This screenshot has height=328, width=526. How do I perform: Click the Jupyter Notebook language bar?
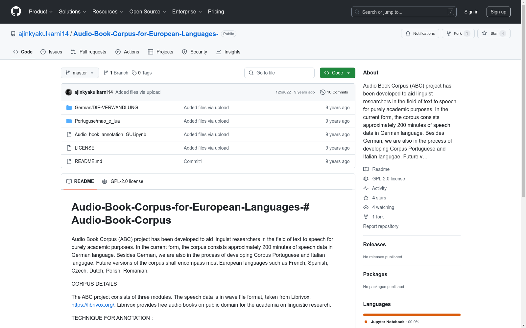click(x=412, y=315)
